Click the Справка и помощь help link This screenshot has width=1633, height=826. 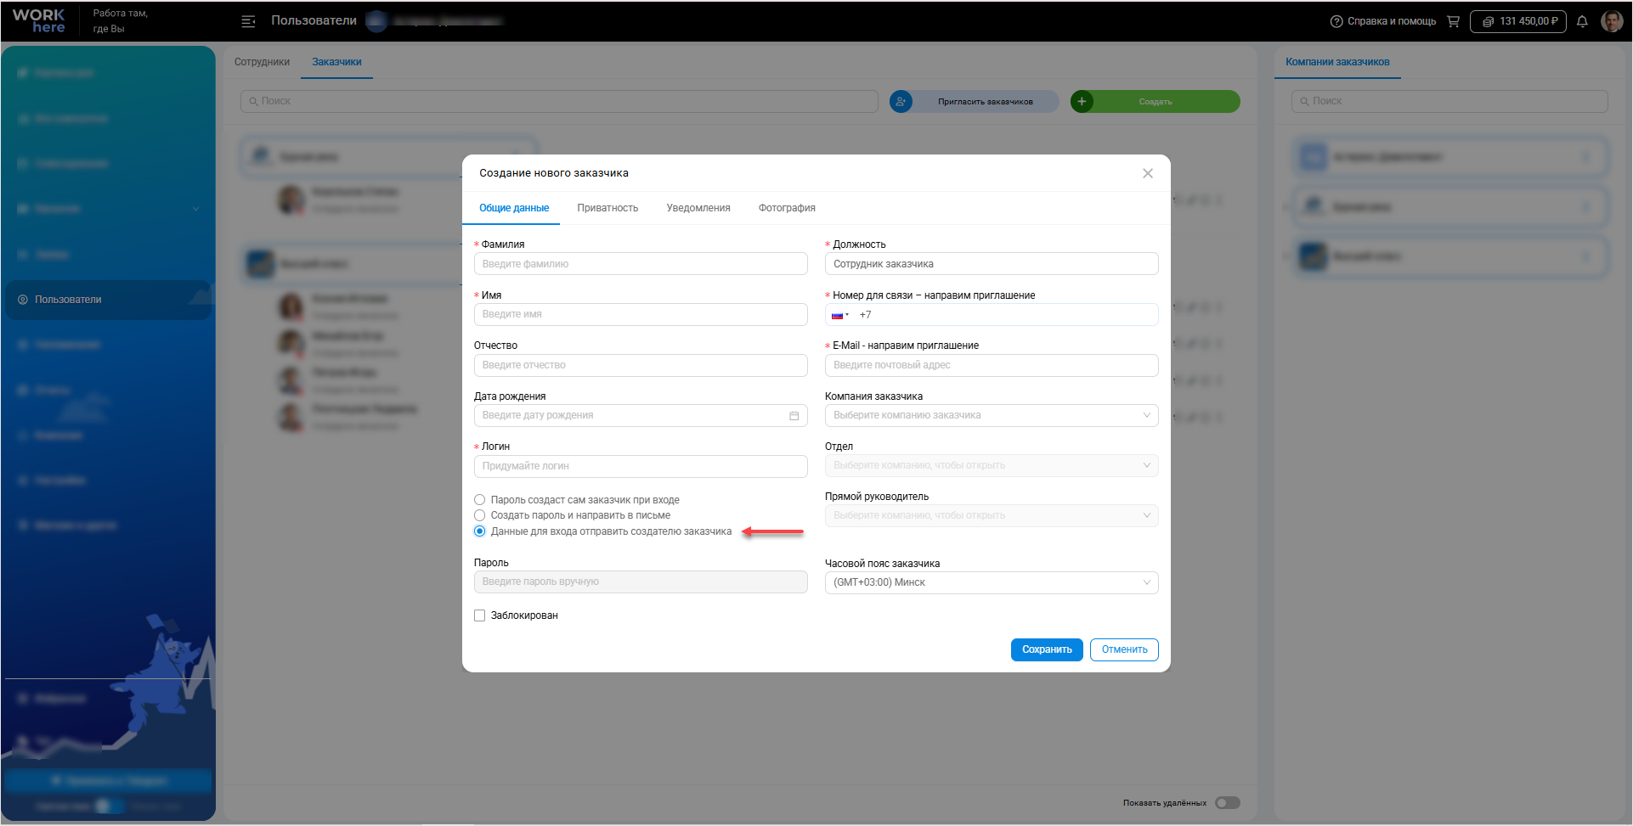pyautogui.click(x=1383, y=21)
